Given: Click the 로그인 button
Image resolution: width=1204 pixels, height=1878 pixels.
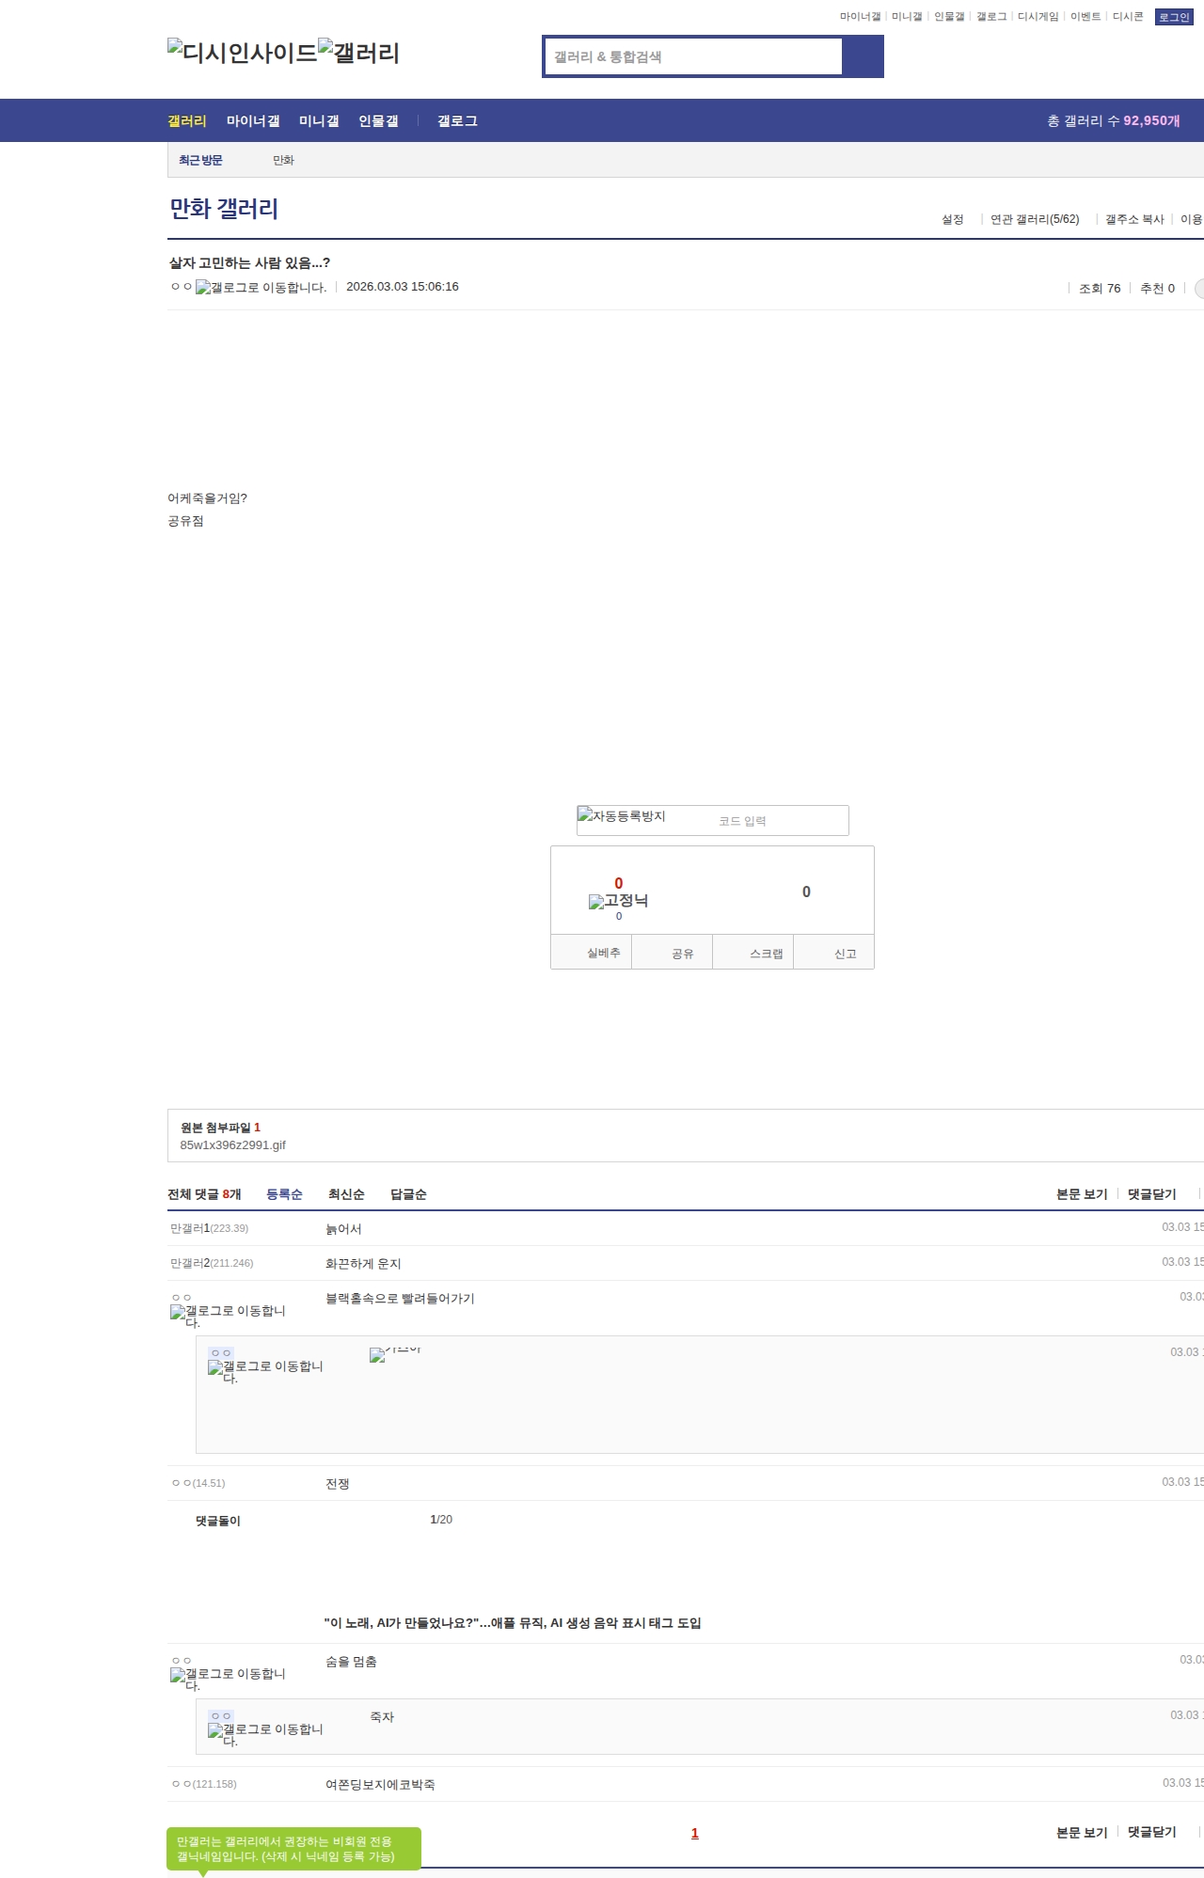Looking at the screenshot, I should point(1174,17).
